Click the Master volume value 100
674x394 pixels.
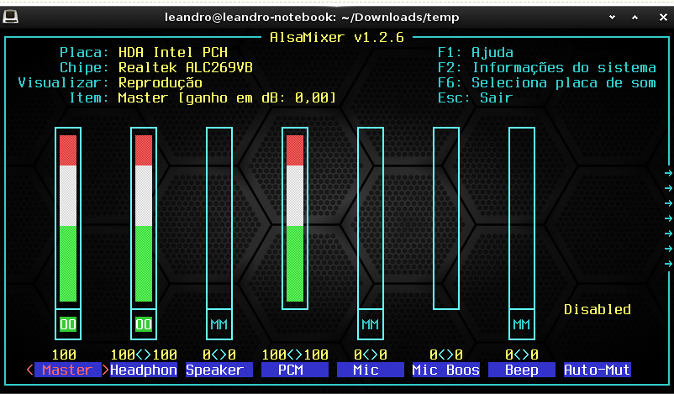[64, 355]
